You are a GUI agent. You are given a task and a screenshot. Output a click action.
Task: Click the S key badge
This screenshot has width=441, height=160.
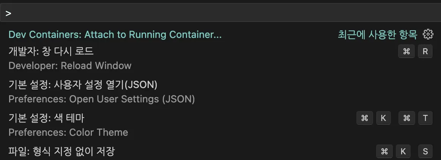425,152
